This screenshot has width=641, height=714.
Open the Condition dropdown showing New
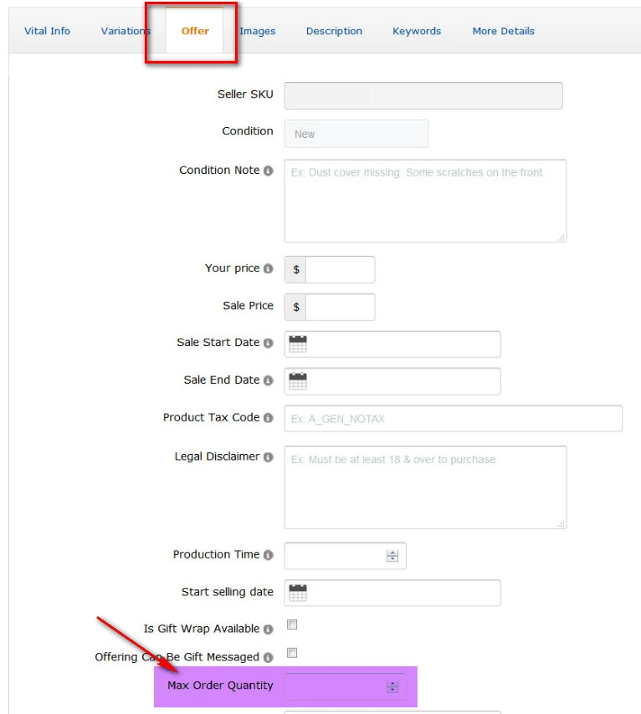click(356, 134)
